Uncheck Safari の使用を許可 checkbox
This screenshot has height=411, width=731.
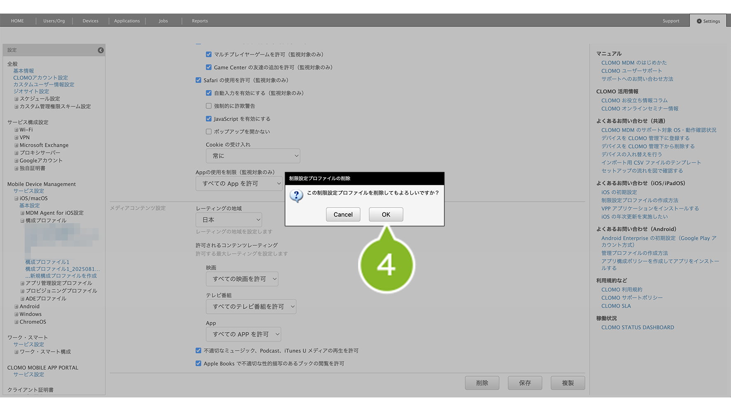[199, 80]
